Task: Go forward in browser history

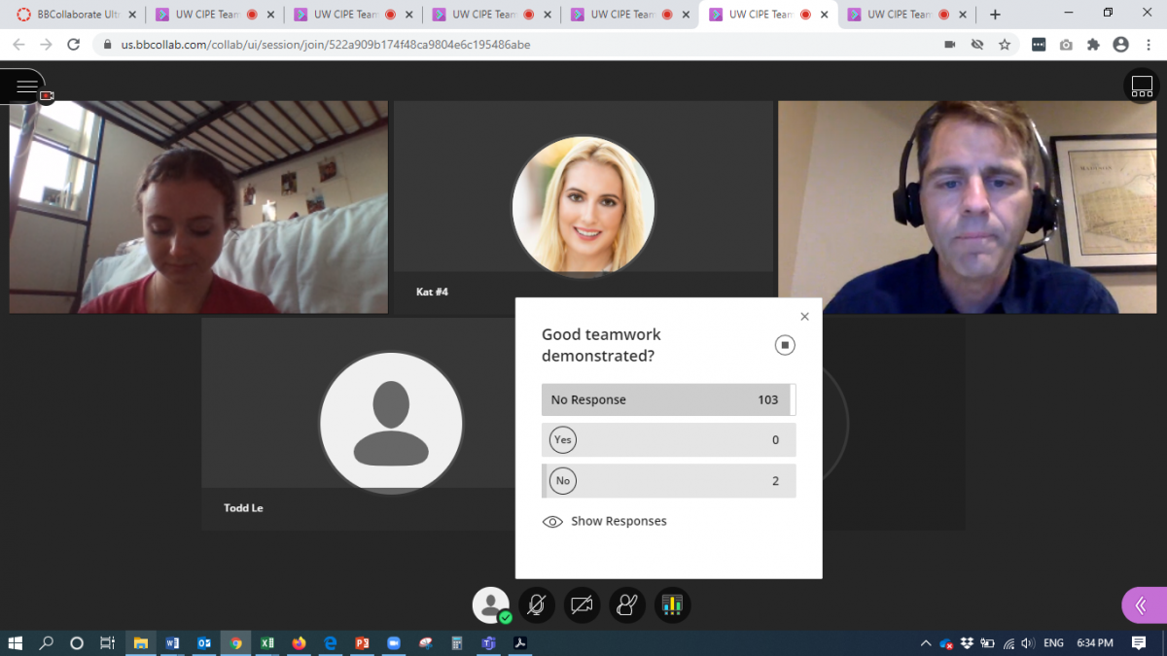Action: (46, 45)
